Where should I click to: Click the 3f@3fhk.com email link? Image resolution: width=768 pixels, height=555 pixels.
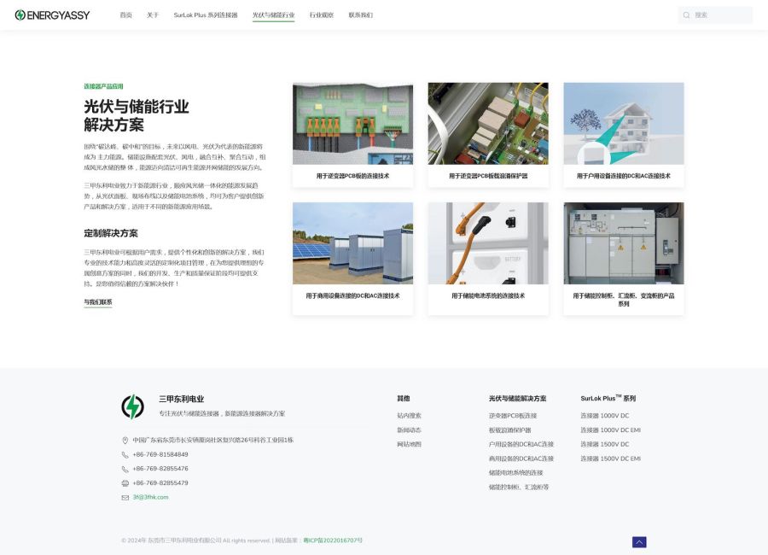pyautogui.click(x=150, y=497)
